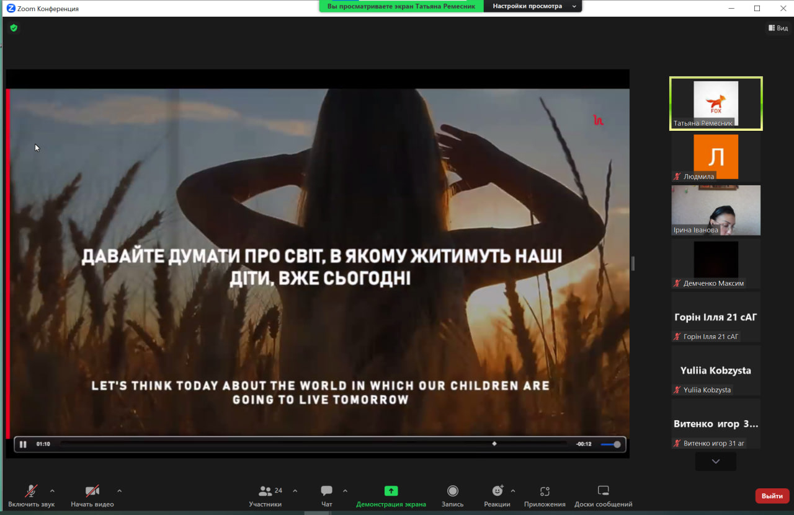Pause the shared video playback
The image size is (794, 515).
23,444
